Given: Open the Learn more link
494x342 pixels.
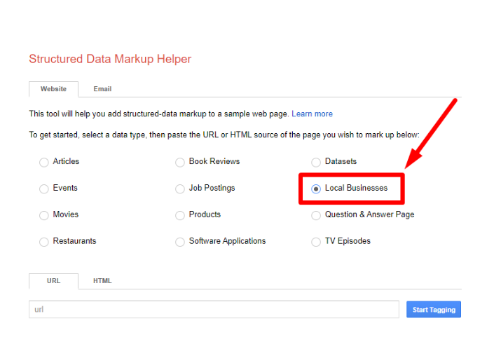Looking at the screenshot, I should (x=312, y=114).
